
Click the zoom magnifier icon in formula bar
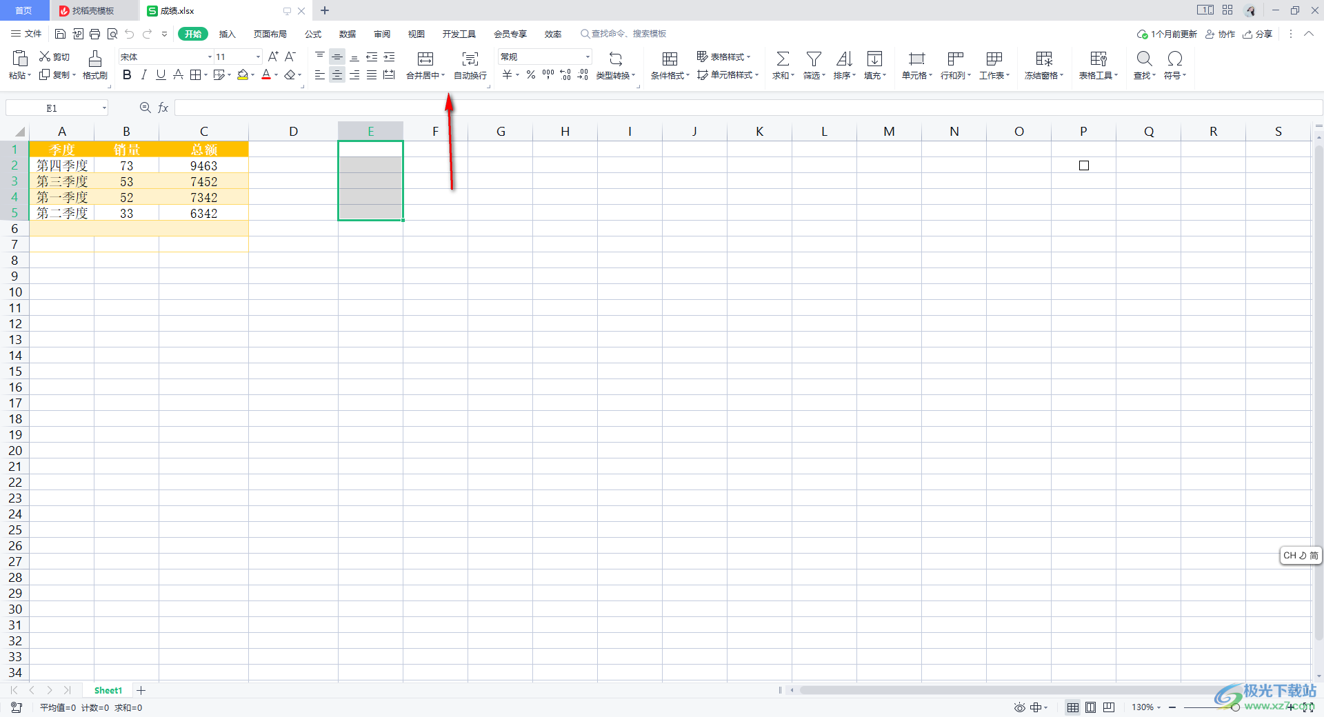[x=145, y=108]
